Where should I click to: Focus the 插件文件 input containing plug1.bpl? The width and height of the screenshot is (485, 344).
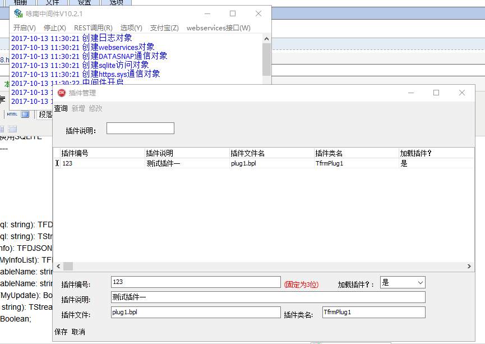click(x=196, y=312)
